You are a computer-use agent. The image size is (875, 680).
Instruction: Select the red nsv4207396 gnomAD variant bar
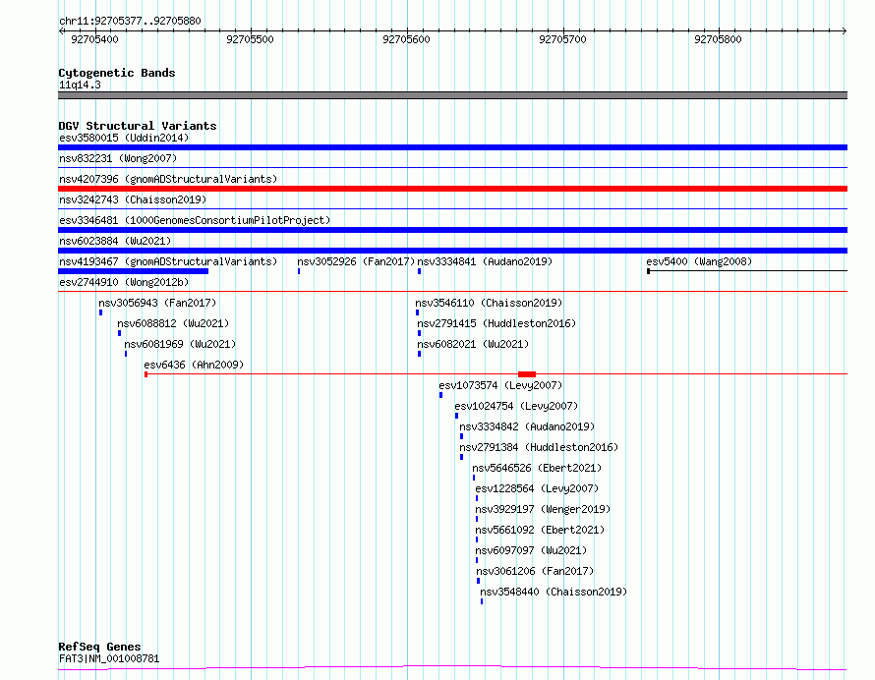(452, 189)
